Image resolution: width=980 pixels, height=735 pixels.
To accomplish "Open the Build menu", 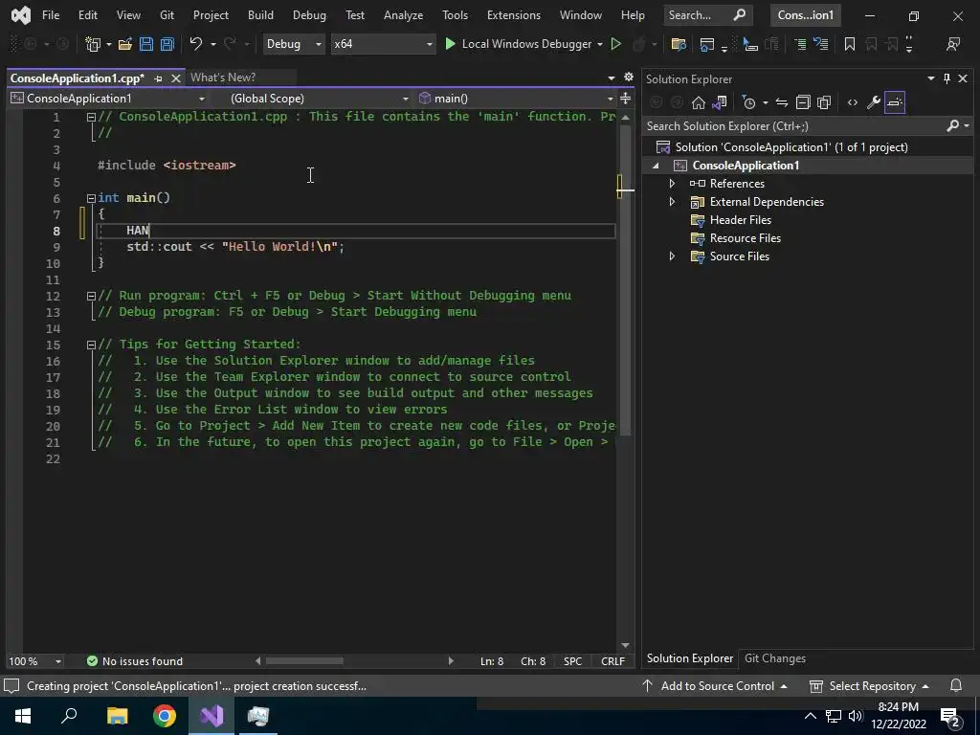I will tap(260, 15).
